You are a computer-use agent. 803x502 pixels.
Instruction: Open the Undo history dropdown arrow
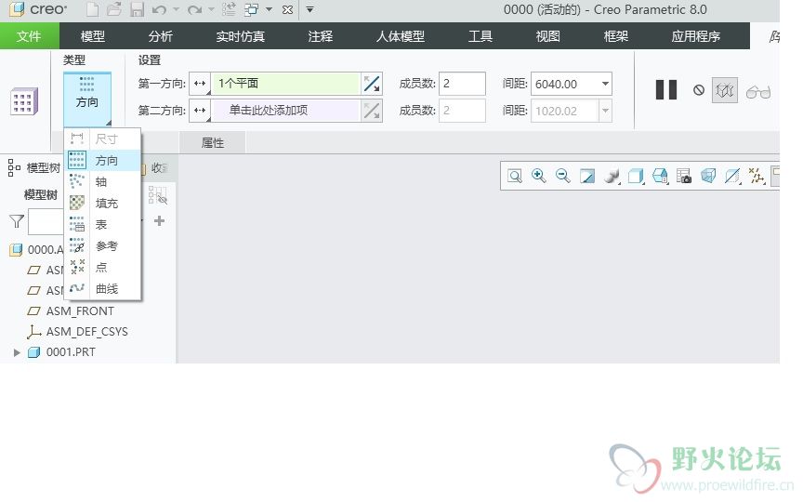click(176, 9)
